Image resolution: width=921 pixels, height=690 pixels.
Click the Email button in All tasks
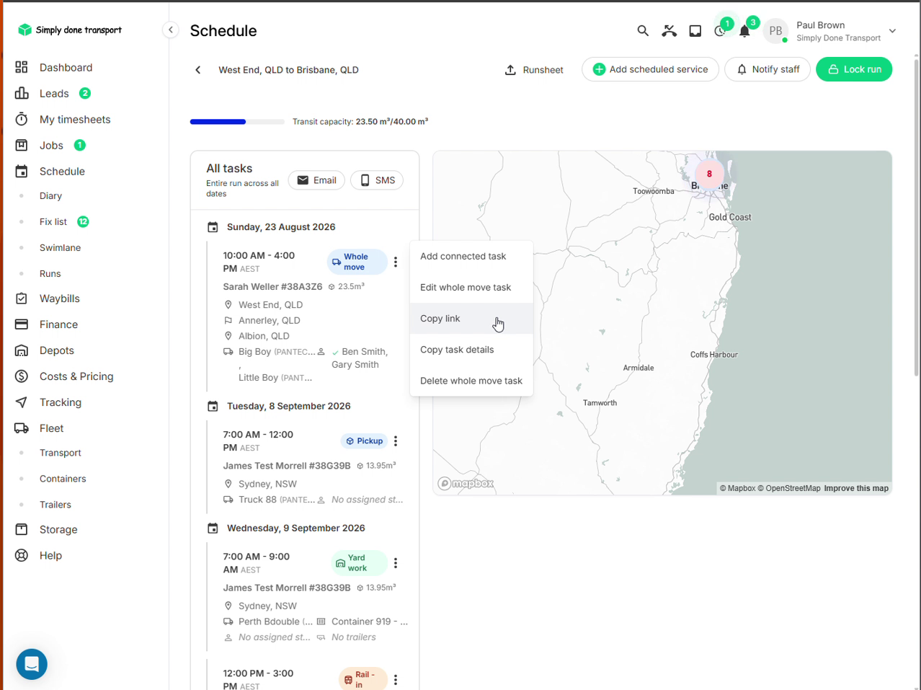coord(316,180)
